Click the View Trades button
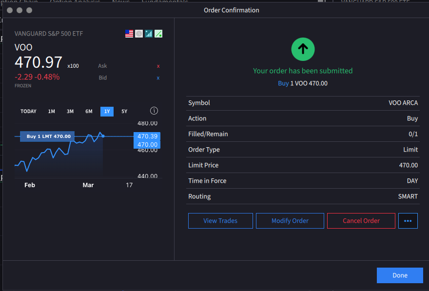This screenshot has height=291, width=429. 220,221
